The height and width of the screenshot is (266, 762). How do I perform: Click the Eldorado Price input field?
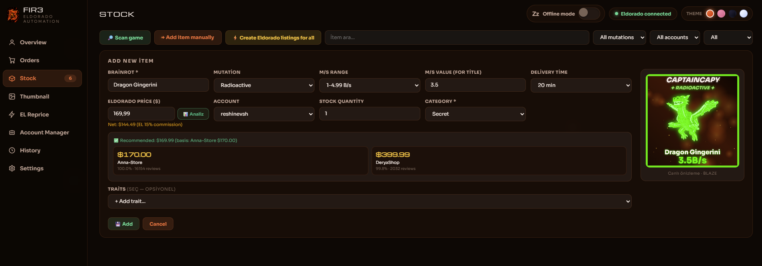(x=141, y=114)
